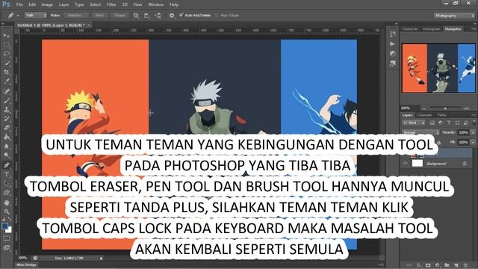Select the Healing Brush tool
This screenshot has width=478, height=269.
(x=7, y=91)
